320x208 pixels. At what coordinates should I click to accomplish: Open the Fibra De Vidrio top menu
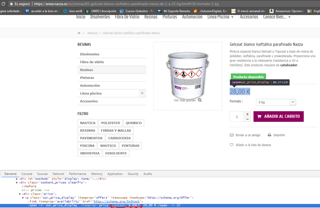pos(127,17)
